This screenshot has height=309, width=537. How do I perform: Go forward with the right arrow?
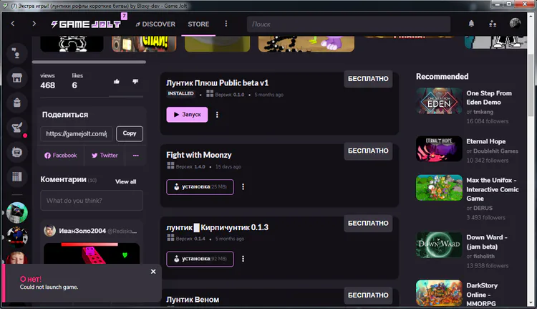click(x=34, y=24)
